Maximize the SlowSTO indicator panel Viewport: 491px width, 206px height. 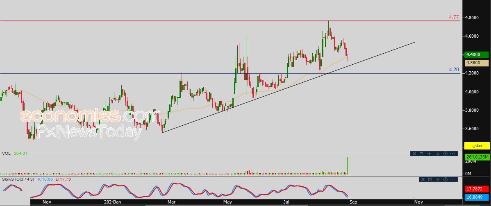click(430, 179)
